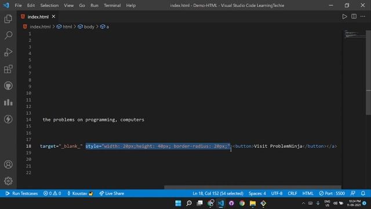Open the Selection menu
The width and height of the screenshot is (371, 209).
pos(49,5)
